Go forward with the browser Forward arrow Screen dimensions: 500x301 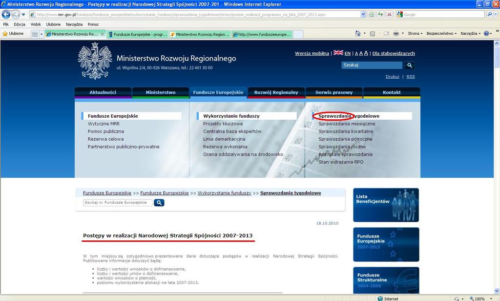click(16, 14)
